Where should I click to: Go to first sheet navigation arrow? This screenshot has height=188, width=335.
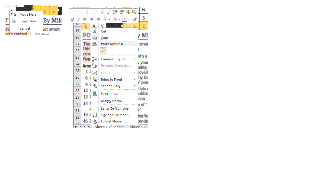(x=76, y=127)
